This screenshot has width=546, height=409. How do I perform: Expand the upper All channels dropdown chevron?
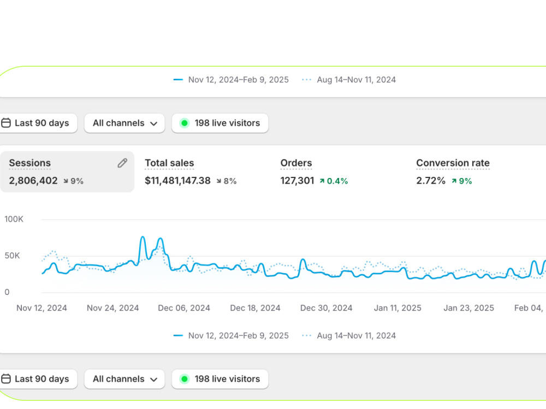coord(153,123)
